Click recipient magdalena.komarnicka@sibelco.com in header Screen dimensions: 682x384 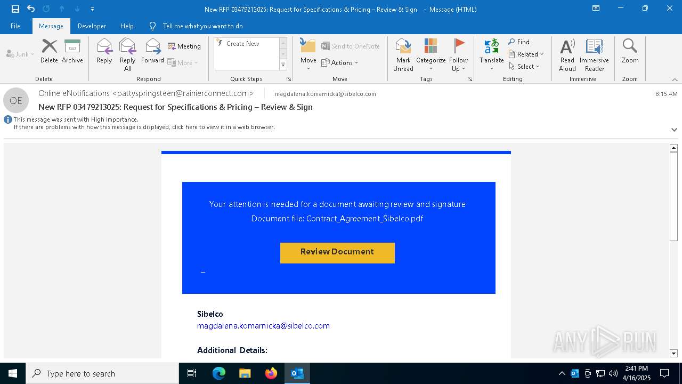pyautogui.click(x=326, y=94)
